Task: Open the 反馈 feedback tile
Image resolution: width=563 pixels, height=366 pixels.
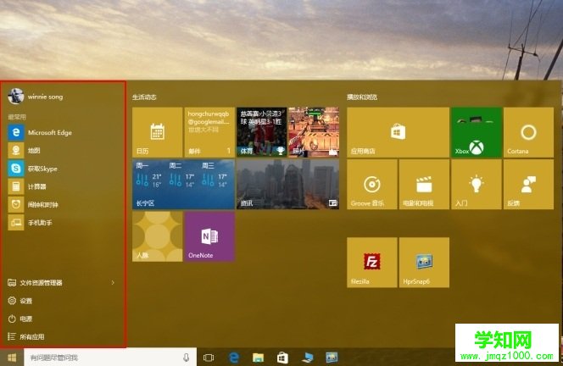Action: (528, 184)
